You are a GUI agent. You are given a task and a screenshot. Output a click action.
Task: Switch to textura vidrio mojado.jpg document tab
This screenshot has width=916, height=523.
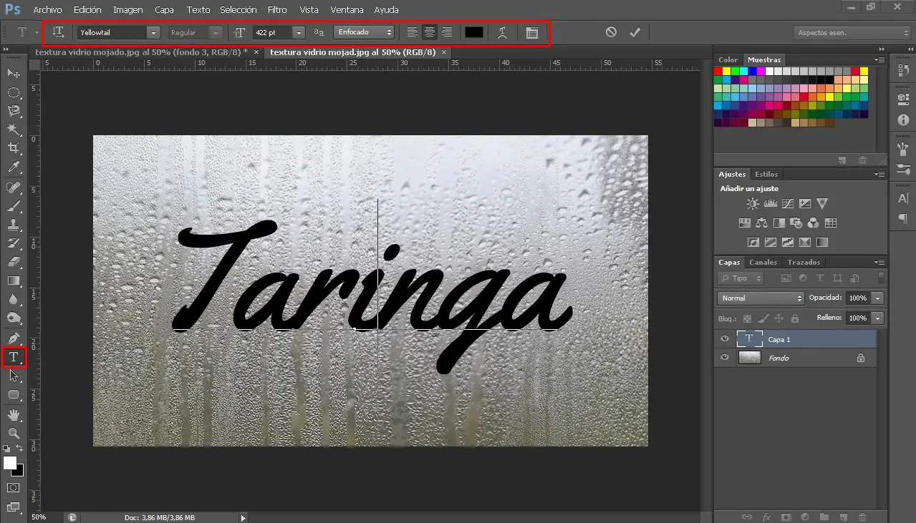[142, 52]
